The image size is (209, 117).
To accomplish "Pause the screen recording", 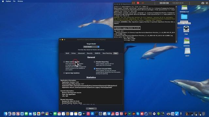I will tap(134, 3).
